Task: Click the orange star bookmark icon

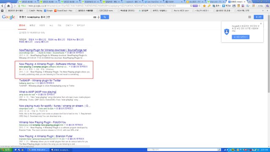Action: (x=204, y=6)
